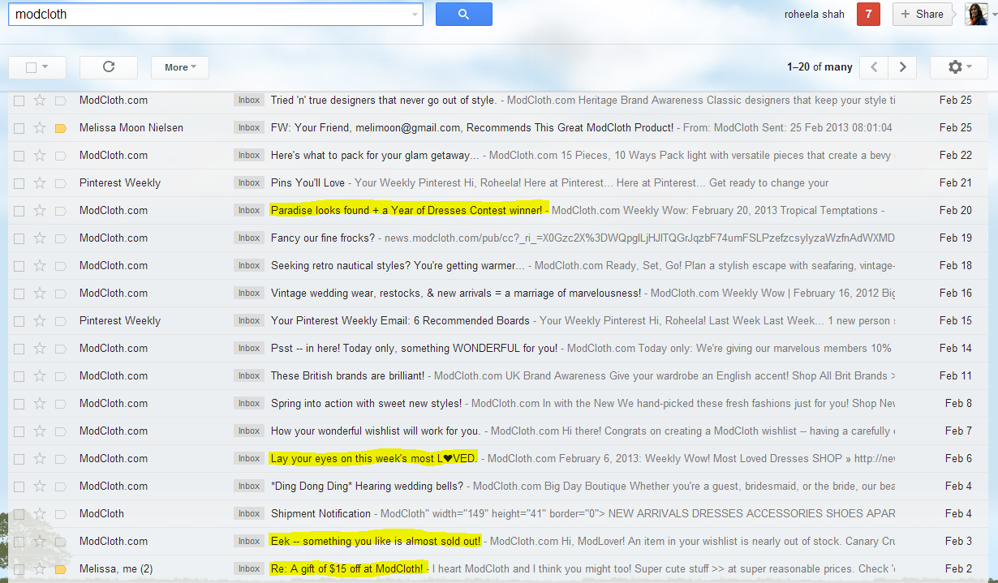The height and width of the screenshot is (583, 998).
Task: Select the Tried 'n' true designers email
Action: pyautogui.click(x=19, y=100)
